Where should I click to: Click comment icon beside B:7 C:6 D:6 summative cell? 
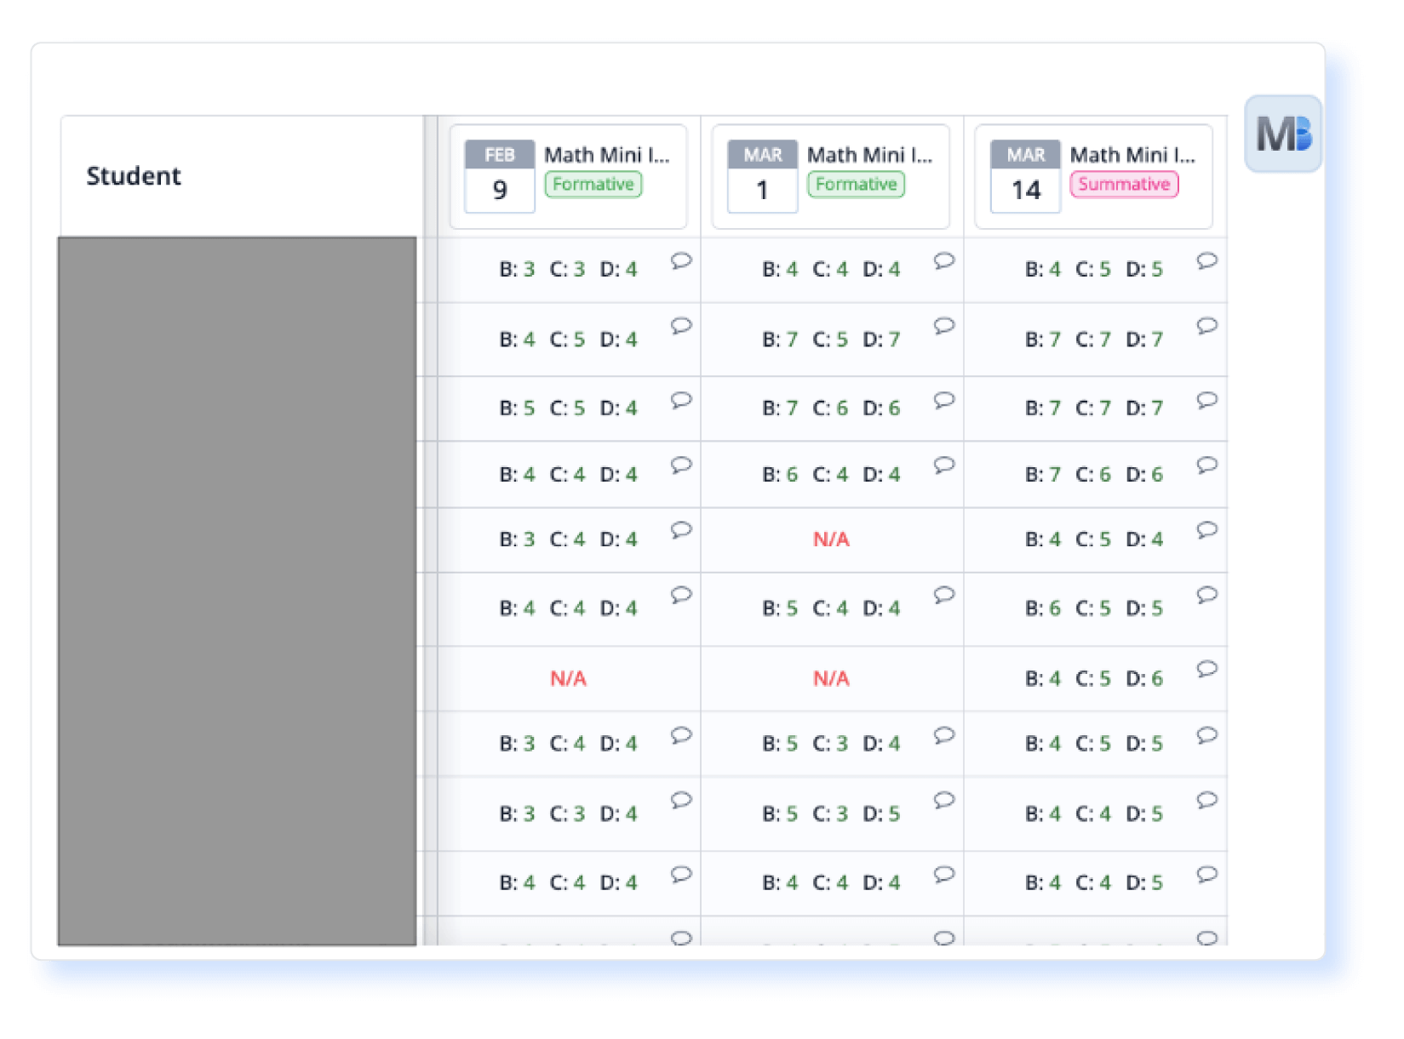(1206, 465)
